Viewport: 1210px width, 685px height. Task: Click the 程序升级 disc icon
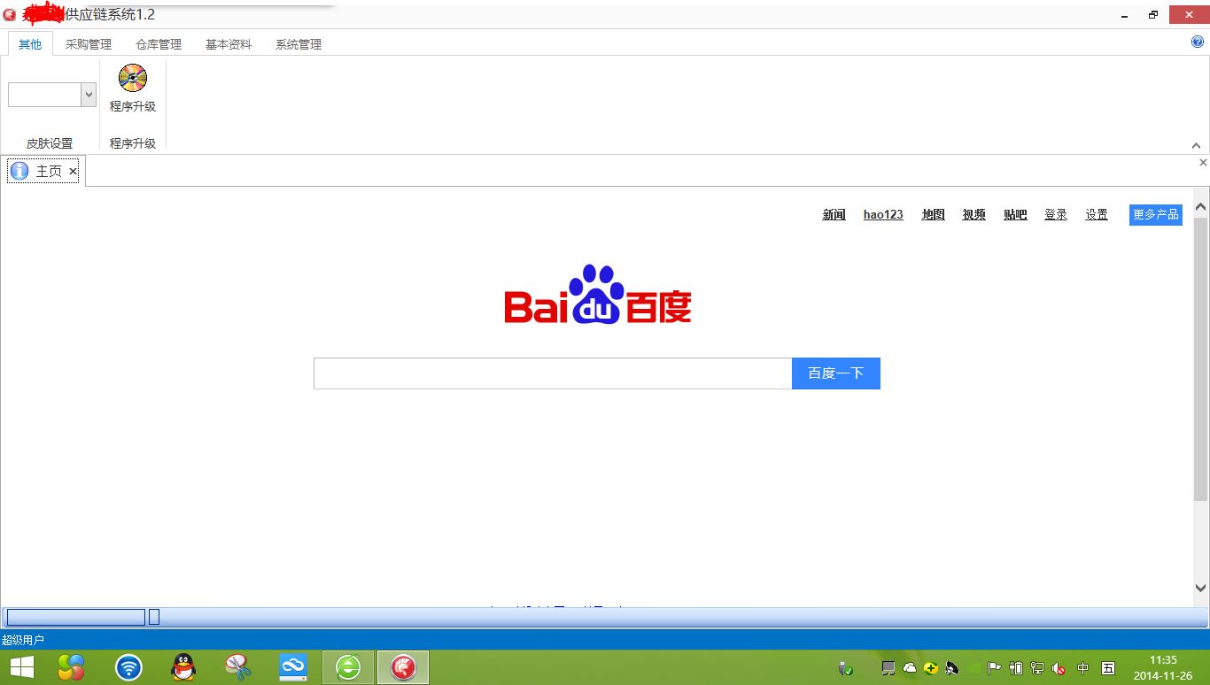click(x=133, y=78)
